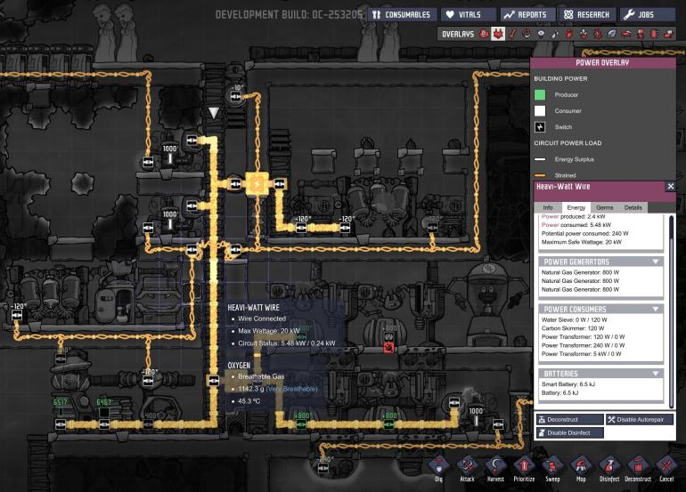Switch to the Germs tab
686x492 pixels.
[x=604, y=207]
